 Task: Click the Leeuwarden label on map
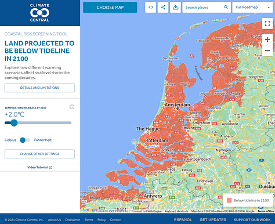coord(222,38)
